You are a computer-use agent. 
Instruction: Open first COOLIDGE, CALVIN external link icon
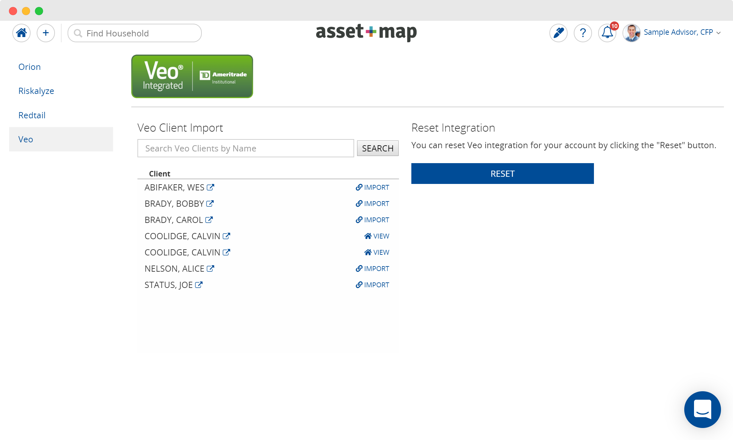click(x=226, y=236)
